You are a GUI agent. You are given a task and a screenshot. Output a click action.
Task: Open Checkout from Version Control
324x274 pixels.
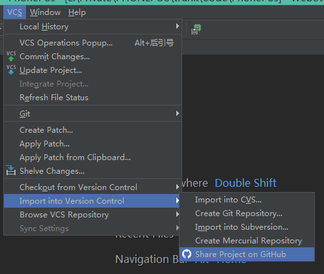[92, 187]
